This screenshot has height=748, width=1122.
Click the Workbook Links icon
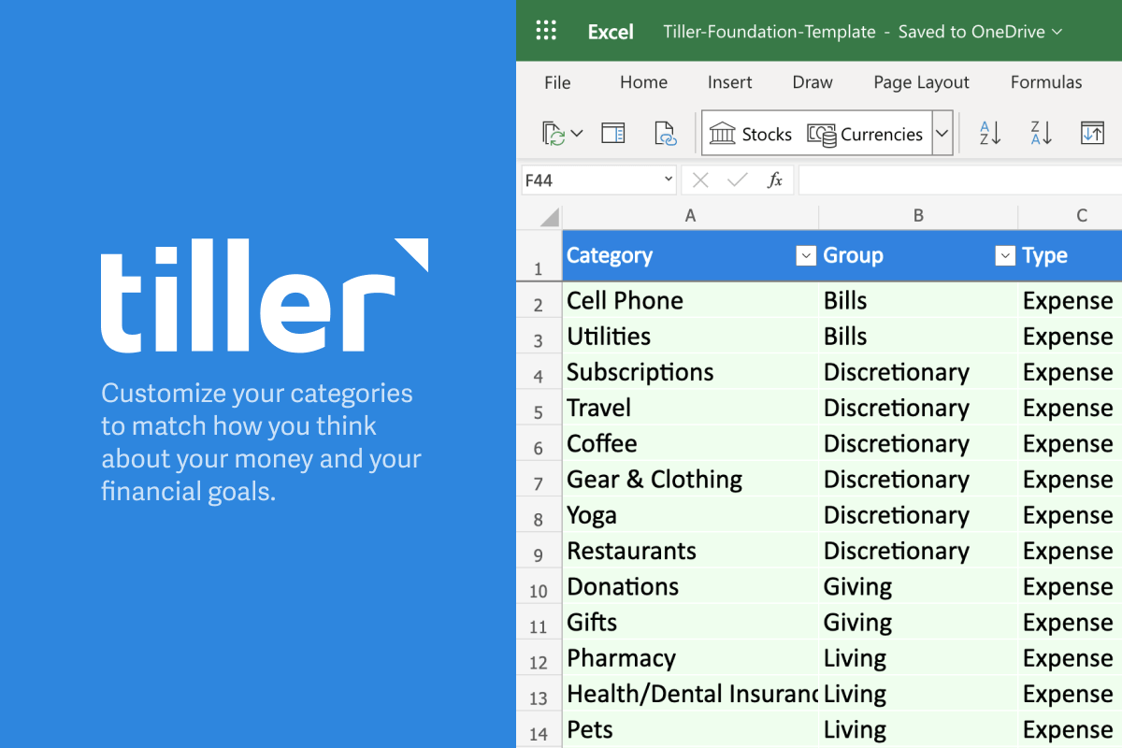pyautogui.click(x=665, y=134)
